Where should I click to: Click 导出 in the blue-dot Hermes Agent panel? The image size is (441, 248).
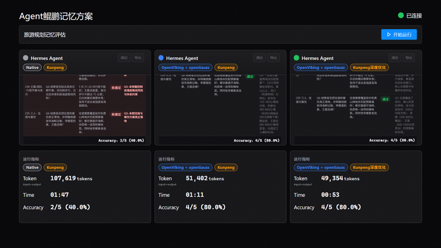pos(273,58)
